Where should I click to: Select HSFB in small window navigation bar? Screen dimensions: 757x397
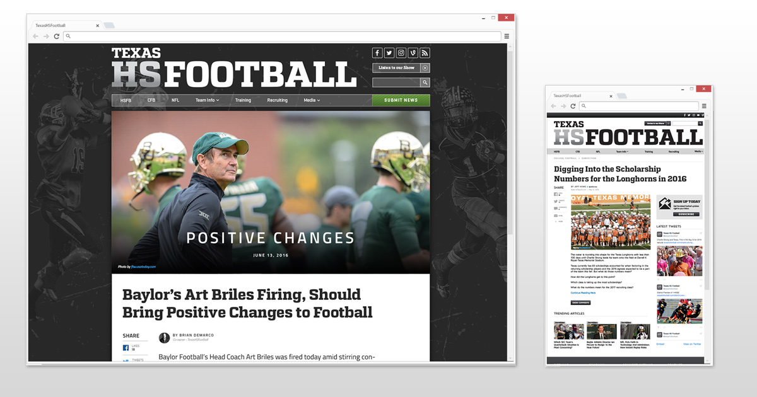(556, 152)
